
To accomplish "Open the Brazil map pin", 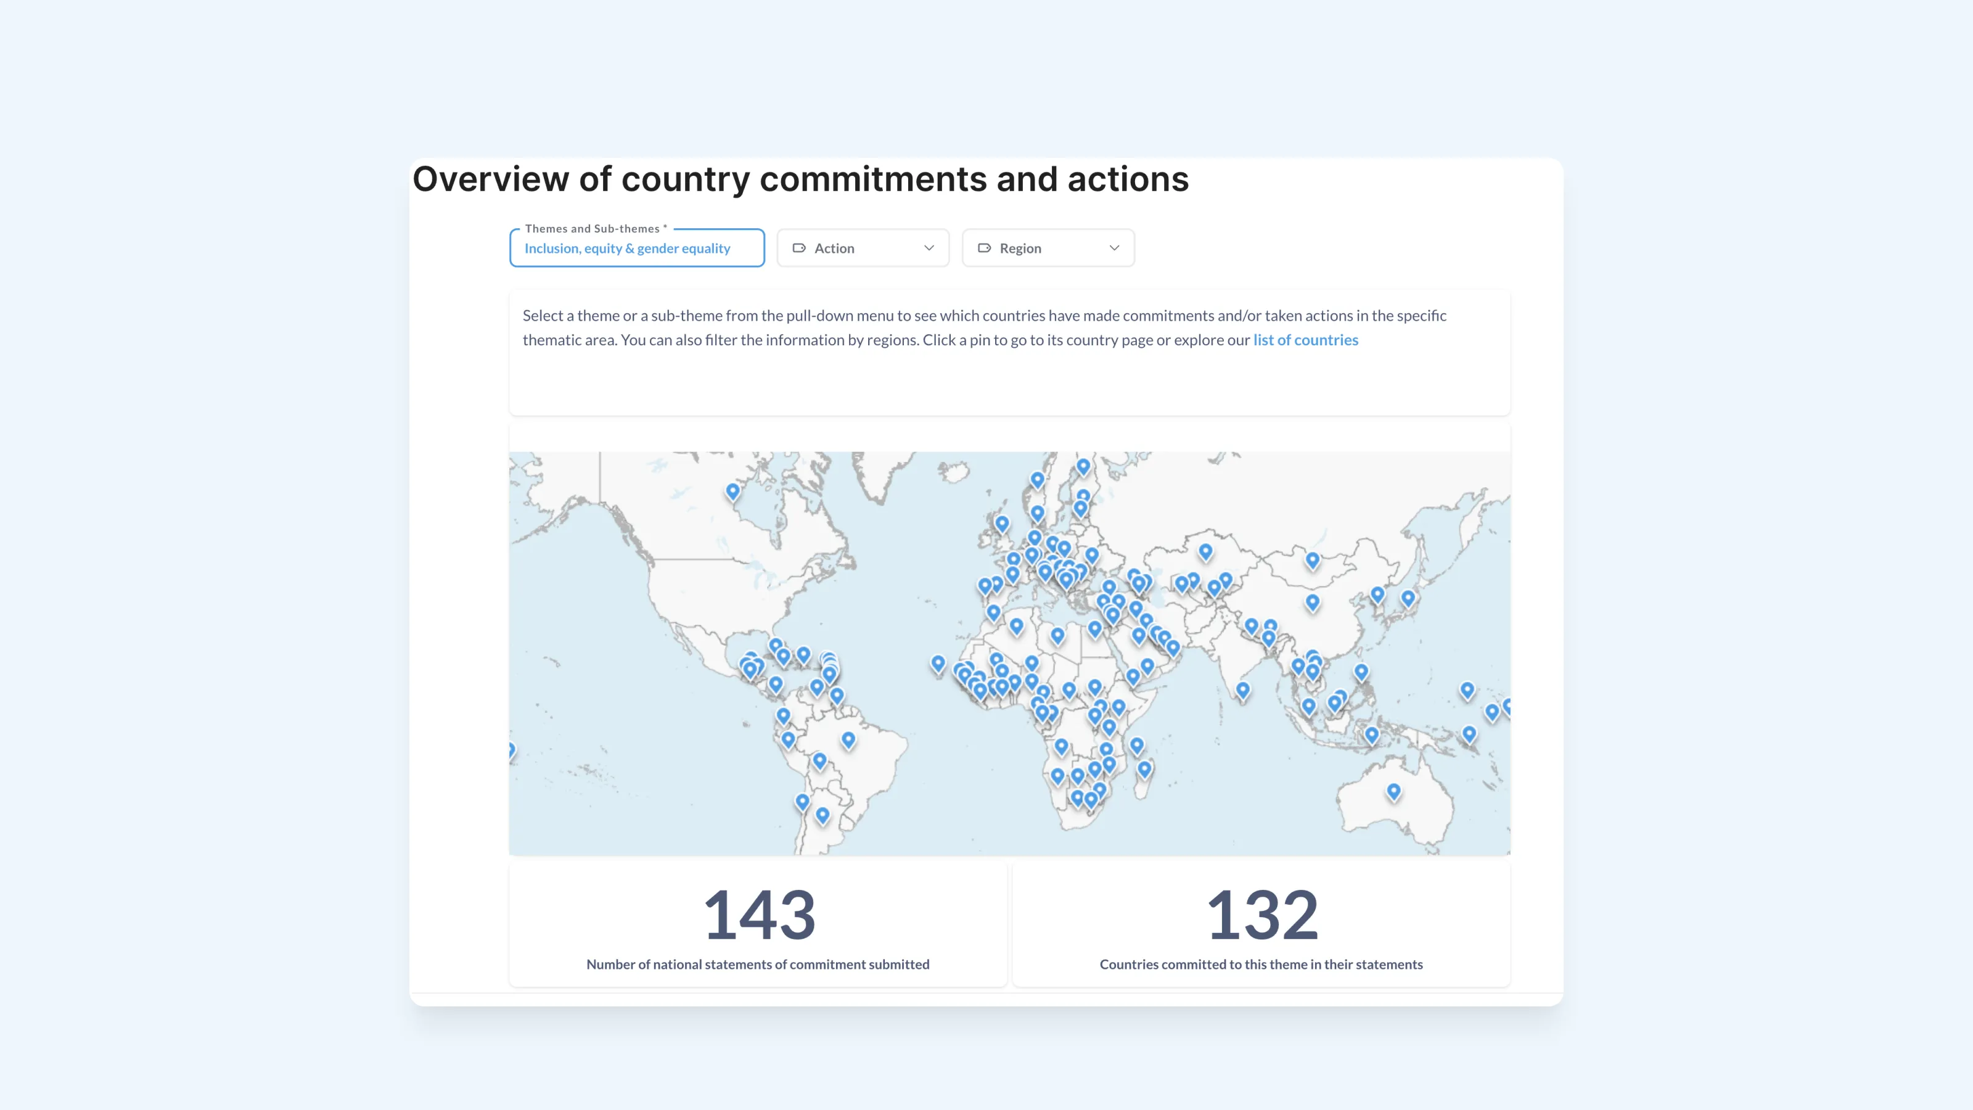I will (848, 739).
